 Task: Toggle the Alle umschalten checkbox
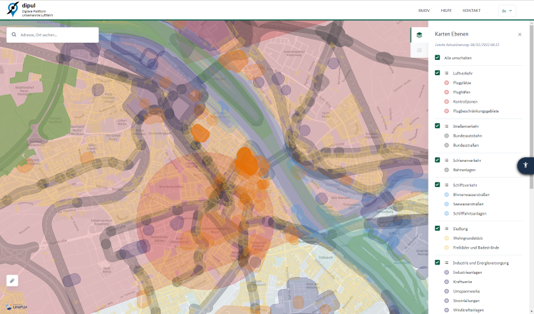(x=437, y=58)
